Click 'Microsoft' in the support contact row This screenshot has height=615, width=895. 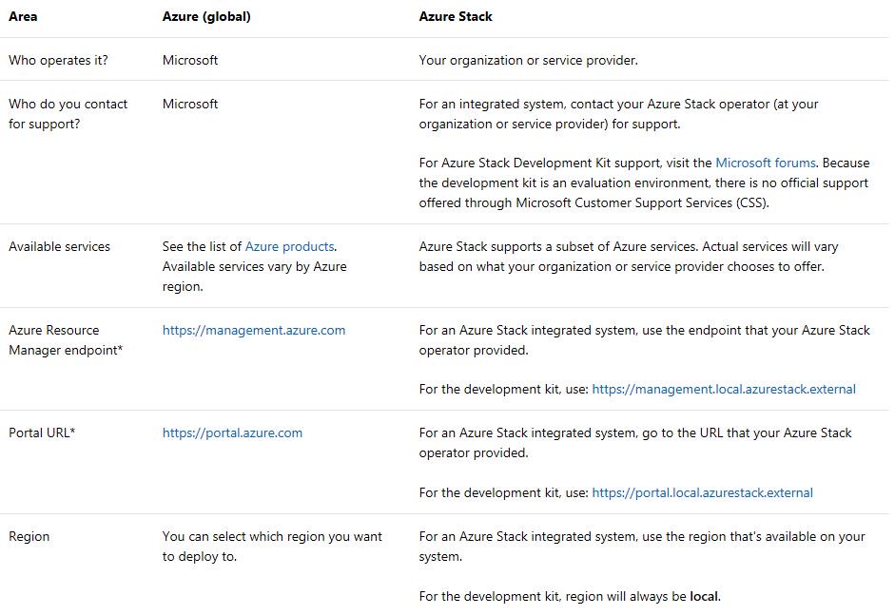[190, 105]
